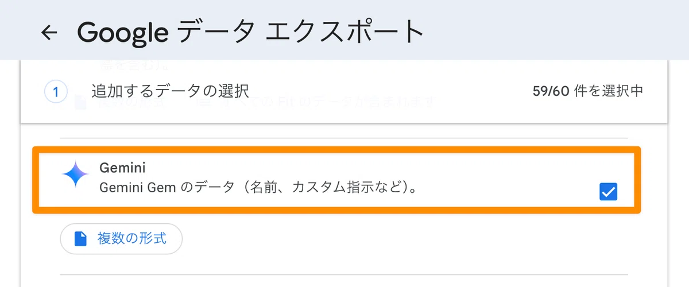Click the Google データ エクスポート page title
This screenshot has width=689, height=287.
[250, 33]
